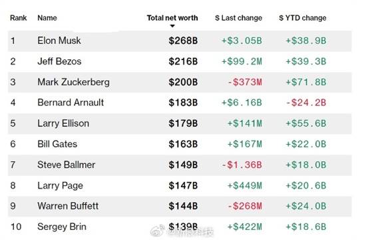Open the Bill Gates entry
The image size is (366, 240).
click(x=57, y=144)
